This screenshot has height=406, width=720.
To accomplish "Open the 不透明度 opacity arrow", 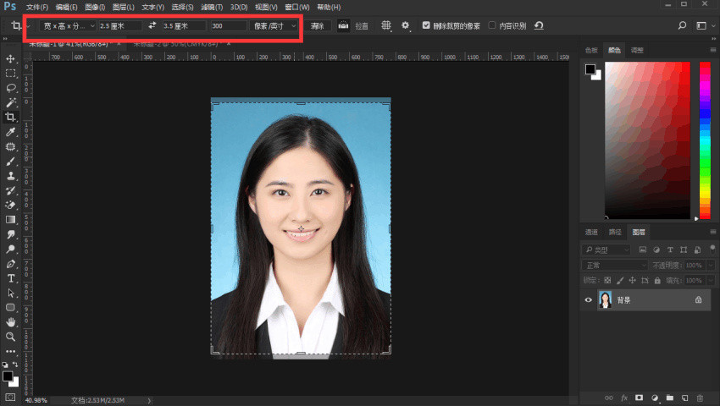I will tap(711, 265).
